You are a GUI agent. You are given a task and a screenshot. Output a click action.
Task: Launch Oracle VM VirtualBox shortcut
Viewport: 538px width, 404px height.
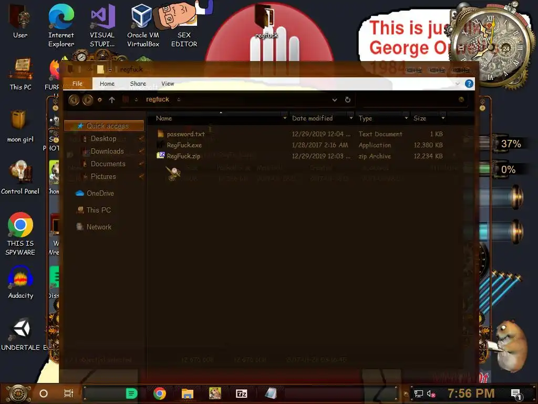[x=143, y=25]
